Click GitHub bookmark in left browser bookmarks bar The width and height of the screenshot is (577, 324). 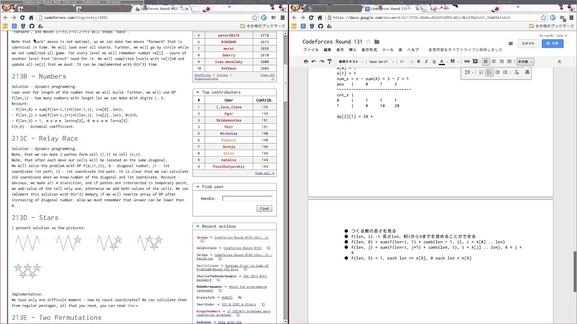[32, 26]
